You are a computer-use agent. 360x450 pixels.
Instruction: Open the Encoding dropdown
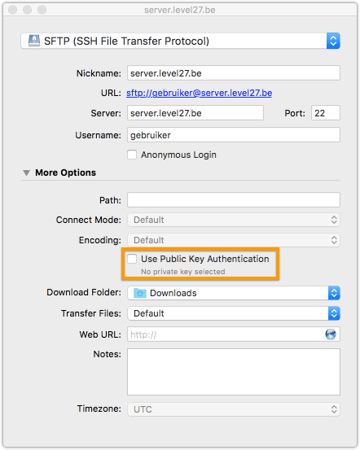[x=234, y=240]
